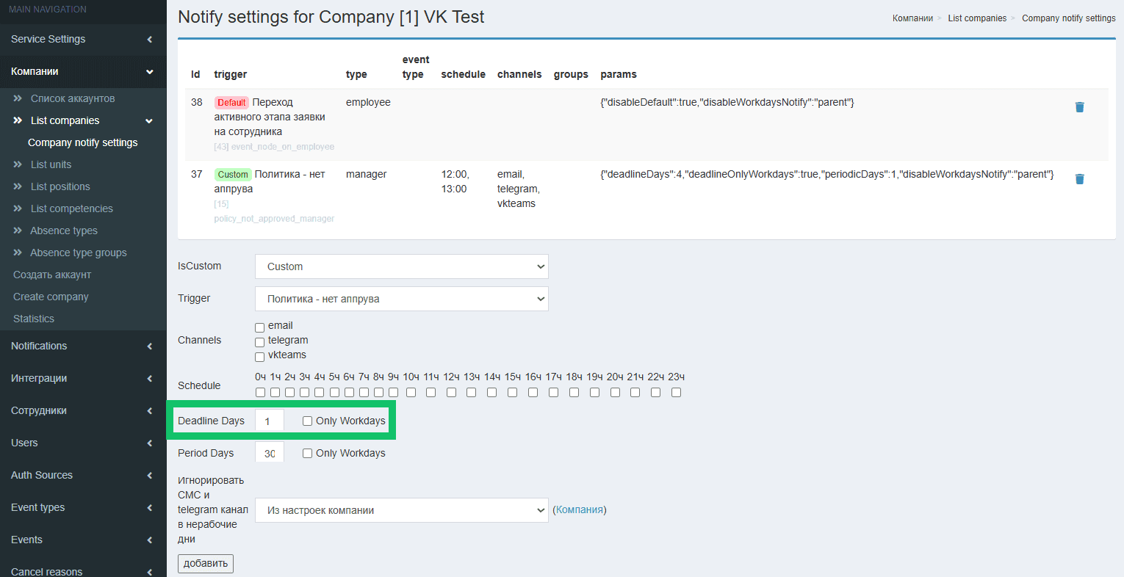The height and width of the screenshot is (577, 1124).
Task: Click double-arrow icon beside List positions
Action: [x=18, y=186]
